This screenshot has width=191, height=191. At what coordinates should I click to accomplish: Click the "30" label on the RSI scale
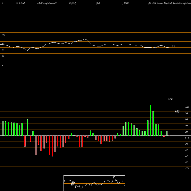click(3, 56)
